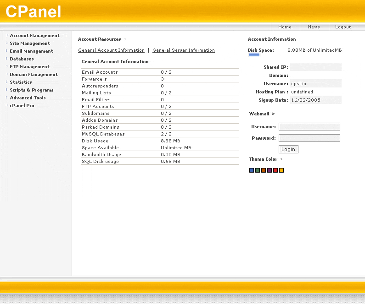Click the FTP Accounts row label
The width and height of the screenshot is (365, 304).
click(98, 107)
